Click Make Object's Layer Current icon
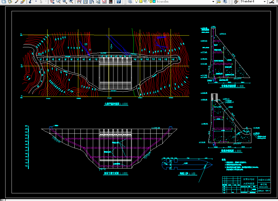 219,2
